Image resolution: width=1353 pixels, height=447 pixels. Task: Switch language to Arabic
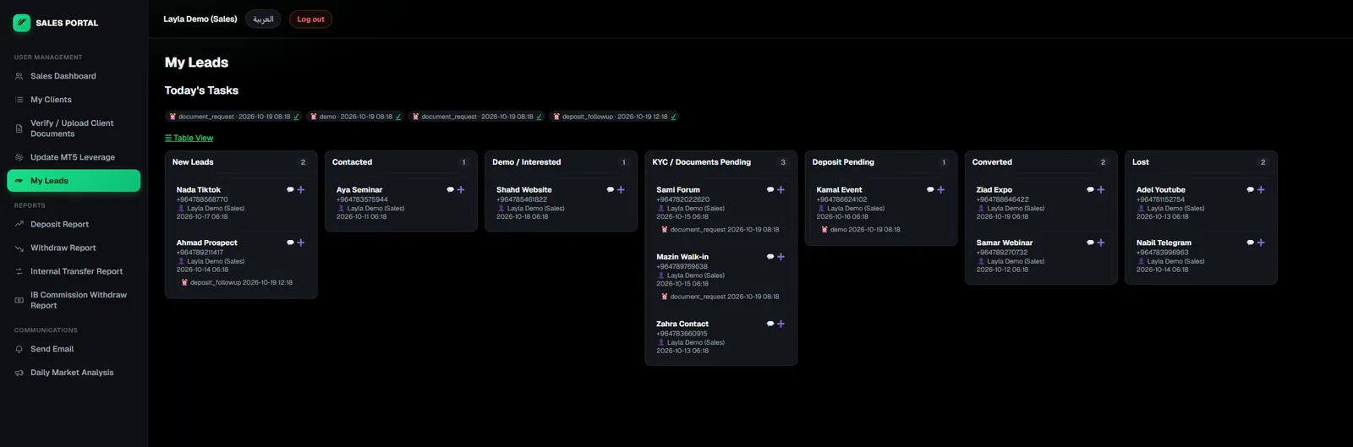(263, 19)
